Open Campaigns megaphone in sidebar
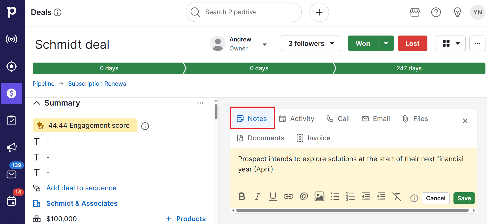The height and width of the screenshot is (224, 487). pos(12,147)
